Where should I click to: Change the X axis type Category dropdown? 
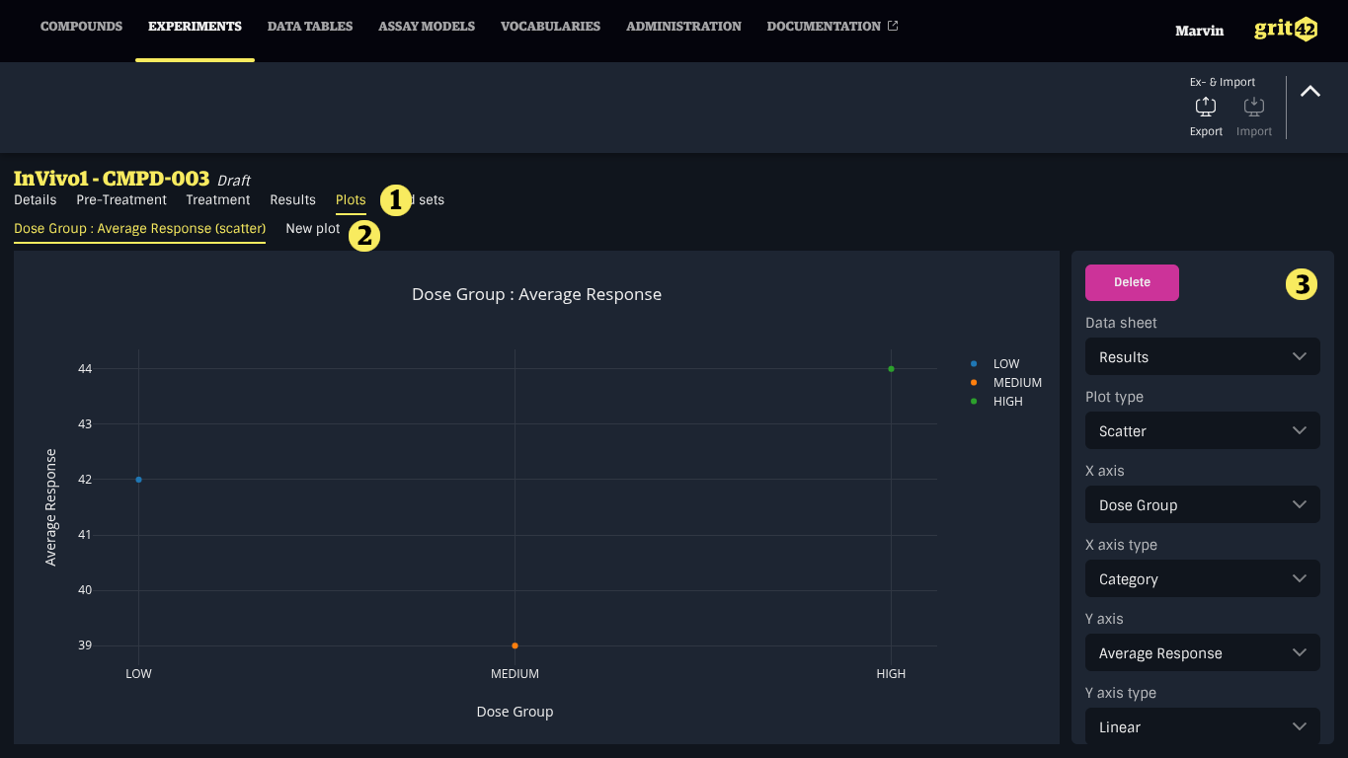1202,579
